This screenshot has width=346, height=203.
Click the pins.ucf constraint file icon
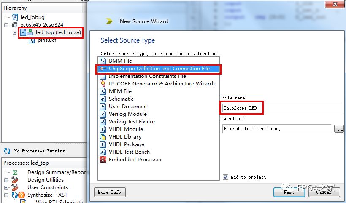[x=31, y=40]
